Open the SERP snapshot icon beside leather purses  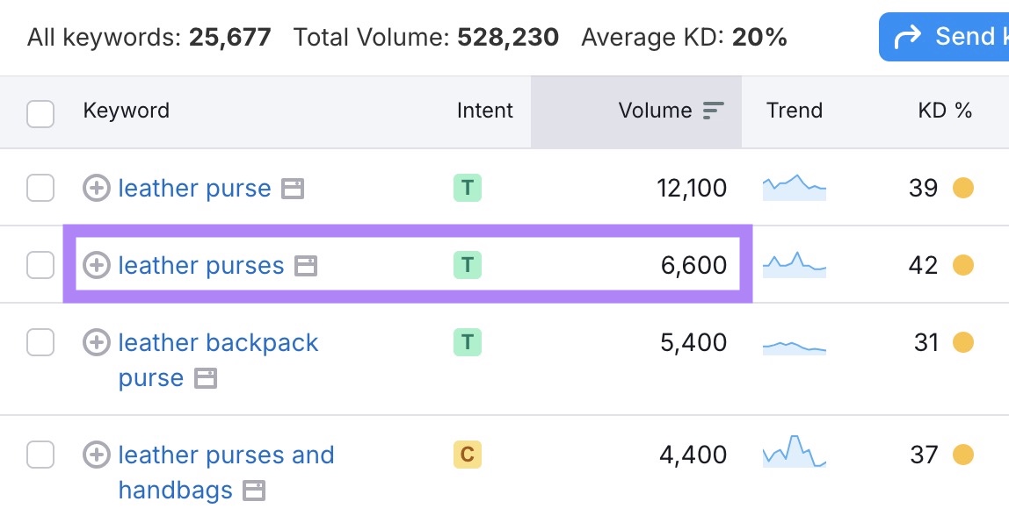(x=304, y=265)
